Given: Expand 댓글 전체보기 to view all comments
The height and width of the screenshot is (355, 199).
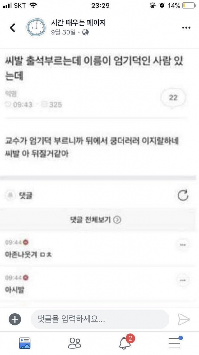Looking at the screenshot, I should pyautogui.click(x=95, y=220).
